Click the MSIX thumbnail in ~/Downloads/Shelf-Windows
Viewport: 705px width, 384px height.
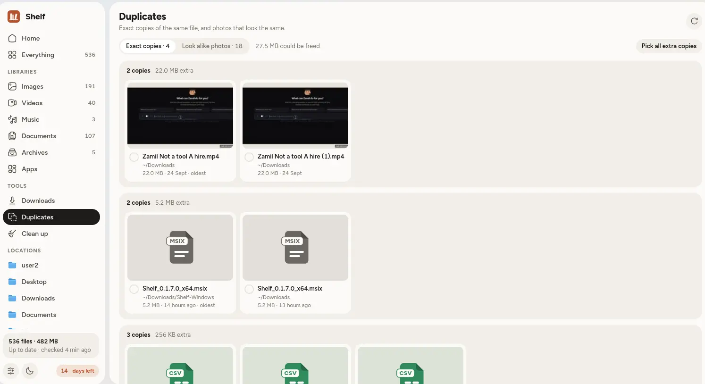180,248
